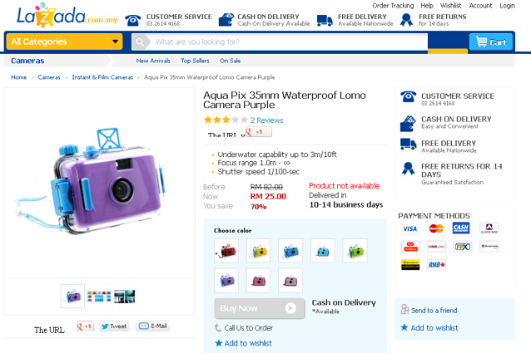Choose the green camera color
Image resolution: width=531 pixels, height=353 pixels.
[355, 250]
